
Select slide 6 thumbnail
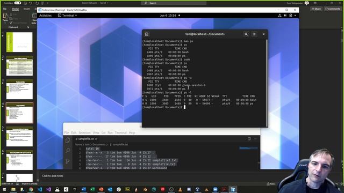pos(19,160)
